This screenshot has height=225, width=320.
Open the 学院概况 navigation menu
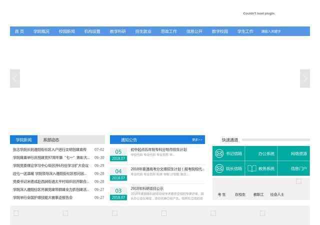tap(41, 31)
